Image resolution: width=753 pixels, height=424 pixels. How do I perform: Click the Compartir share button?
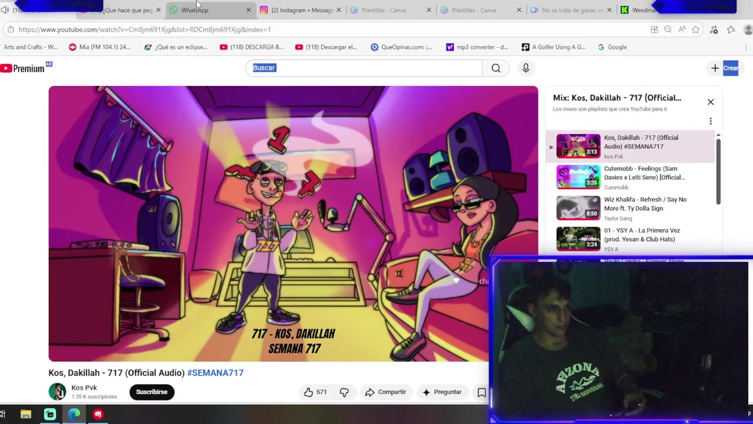(x=385, y=392)
